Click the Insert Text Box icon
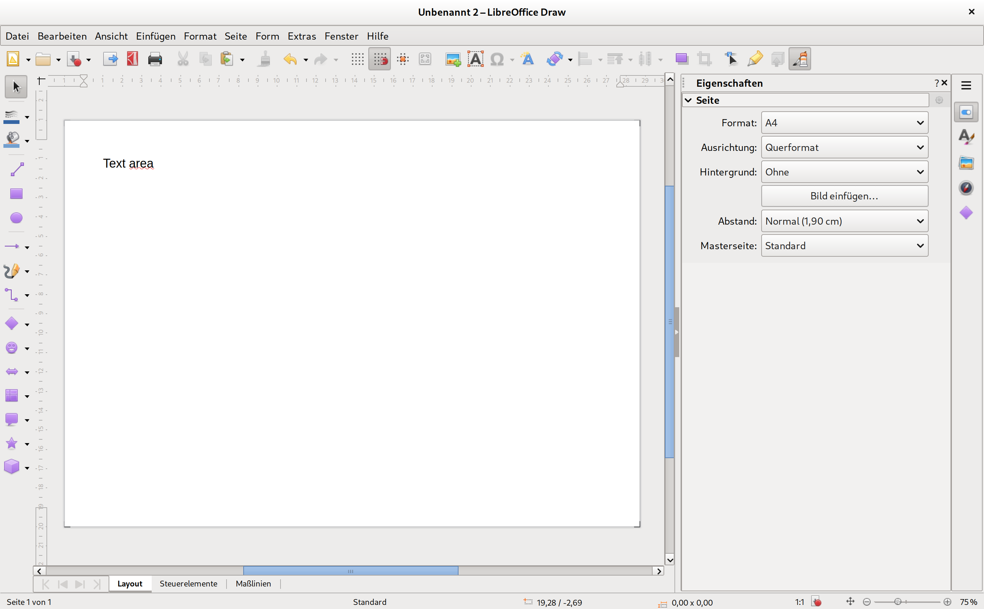 tap(475, 59)
